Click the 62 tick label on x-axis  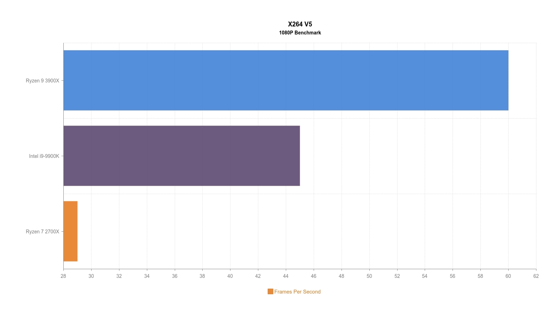coord(536,276)
